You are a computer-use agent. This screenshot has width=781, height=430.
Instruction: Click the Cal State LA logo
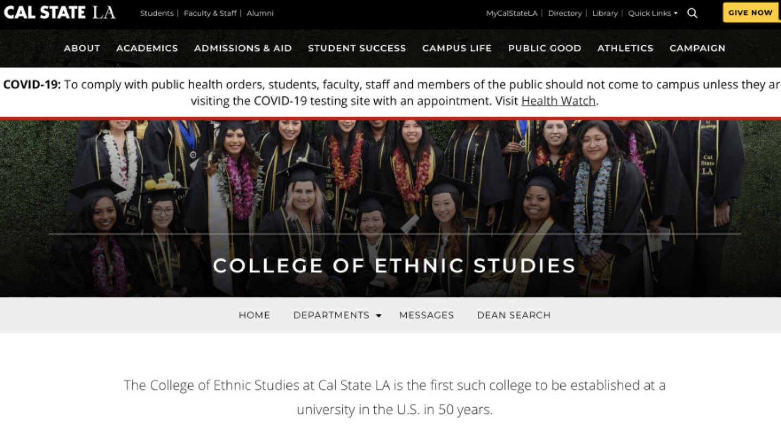pyautogui.click(x=60, y=12)
